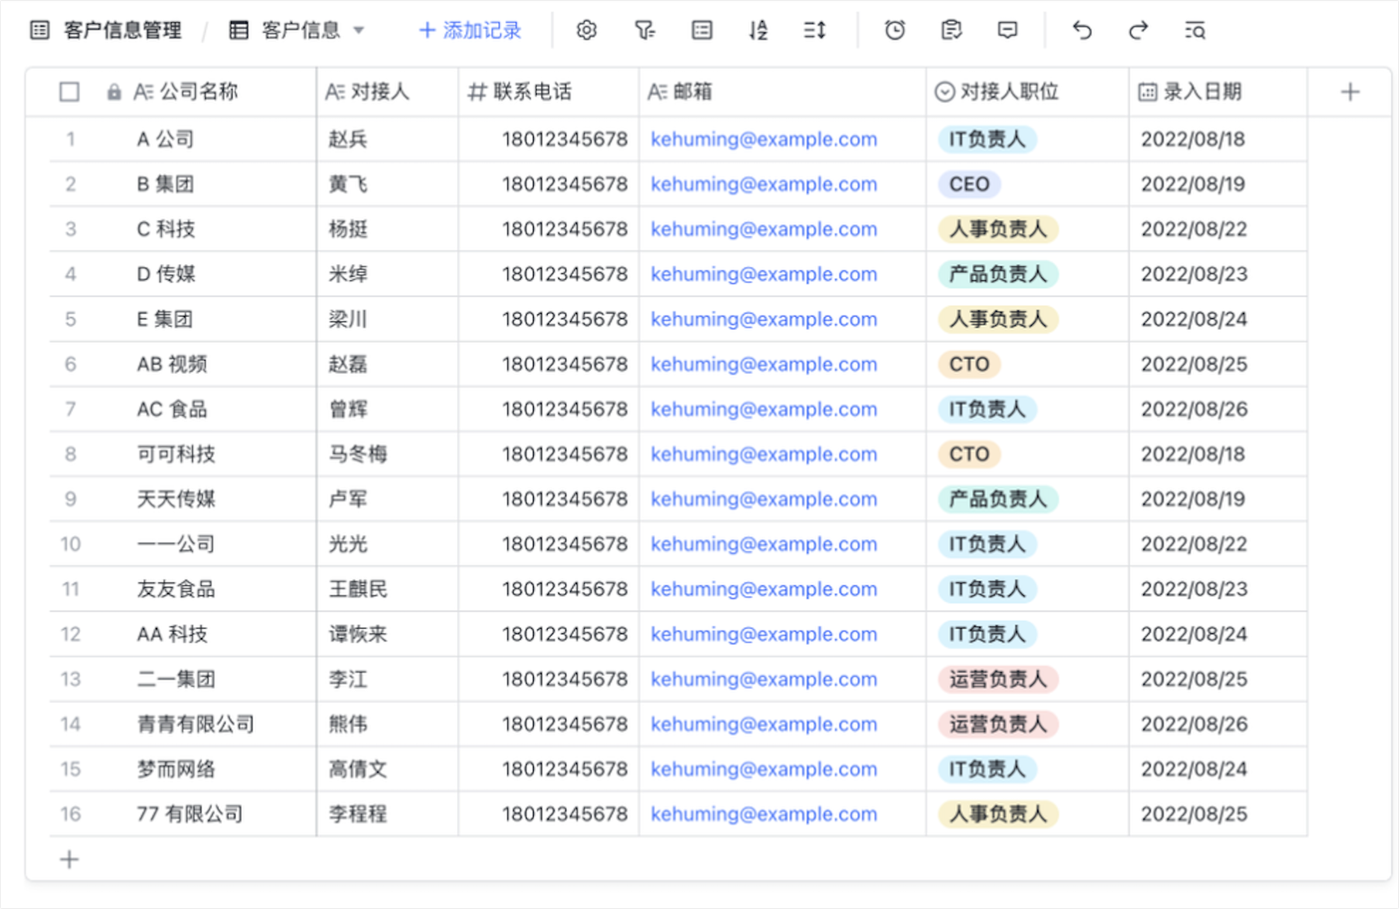
Task: Add a new row with bottom plus
Action: tap(70, 859)
